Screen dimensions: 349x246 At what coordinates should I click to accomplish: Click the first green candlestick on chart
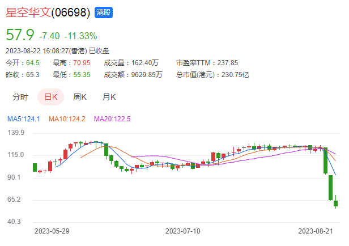point(35,167)
